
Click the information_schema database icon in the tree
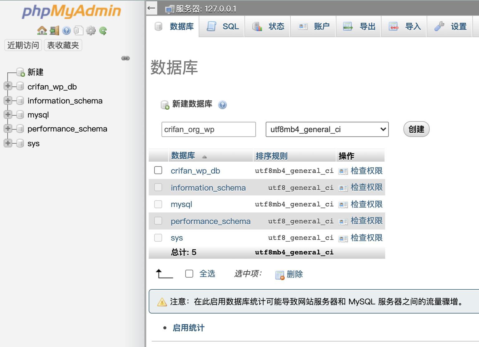pos(20,100)
